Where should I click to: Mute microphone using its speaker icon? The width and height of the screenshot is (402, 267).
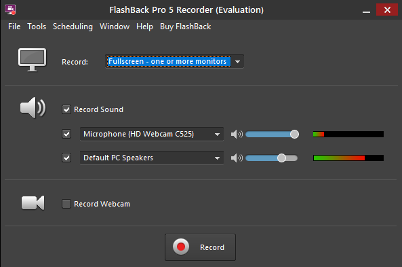tap(237, 134)
